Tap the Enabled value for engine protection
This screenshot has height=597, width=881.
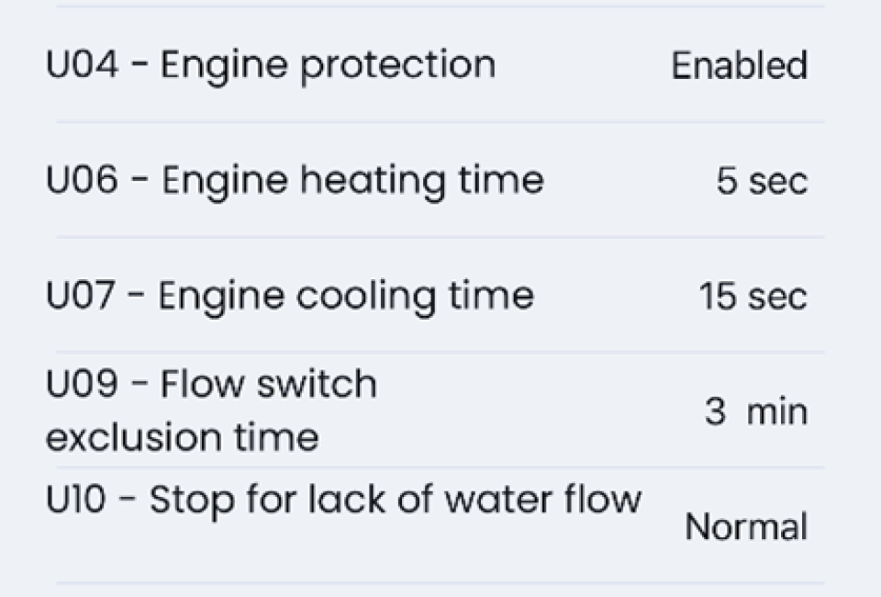[739, 66]
